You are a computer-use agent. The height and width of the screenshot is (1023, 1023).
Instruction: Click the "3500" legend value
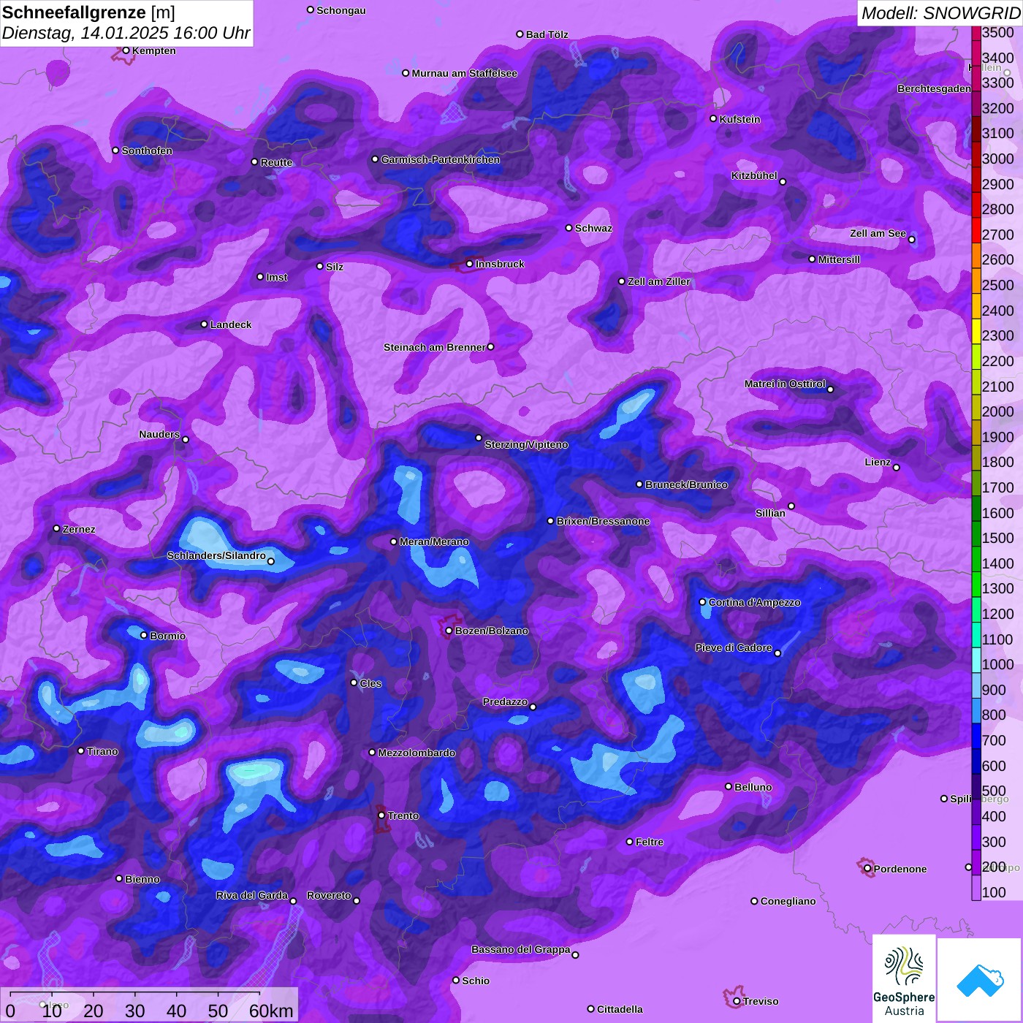[x=998, y=32]
